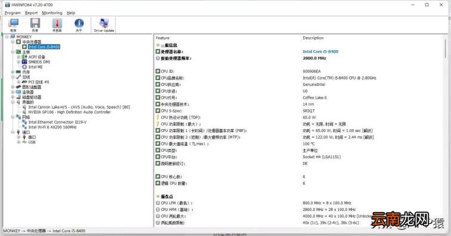Viewport: 451px width, 236px height.
Task: Click the clock icon beside CPU HFM row
Action: pos(157,210)
